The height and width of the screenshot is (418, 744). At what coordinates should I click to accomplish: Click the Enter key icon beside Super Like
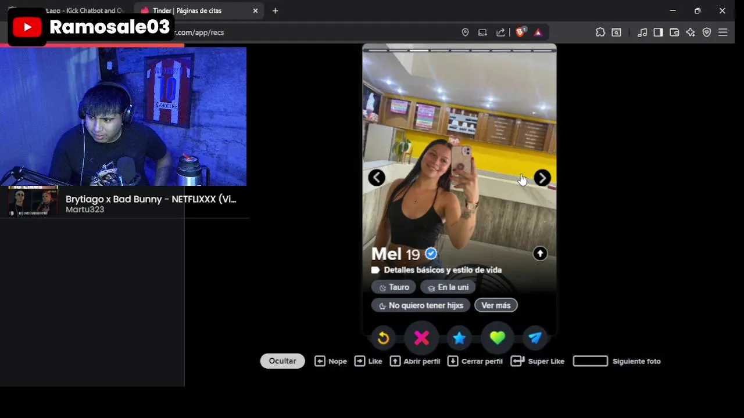[x=518, y=361]
